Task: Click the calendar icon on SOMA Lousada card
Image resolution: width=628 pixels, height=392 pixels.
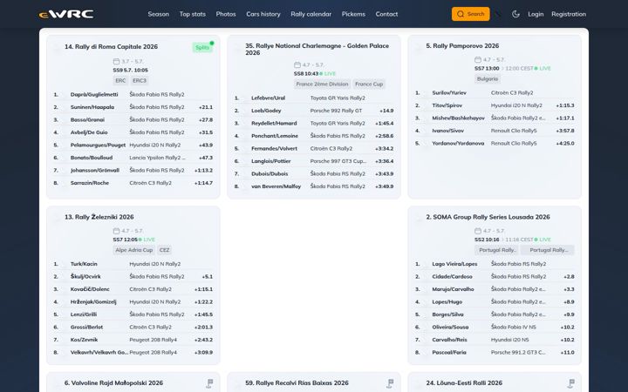Action: click(x=478, y=231)
